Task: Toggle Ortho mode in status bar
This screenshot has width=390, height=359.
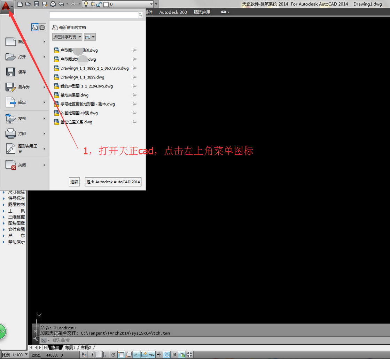Action: pyautogui.click(x=106, y=354)
